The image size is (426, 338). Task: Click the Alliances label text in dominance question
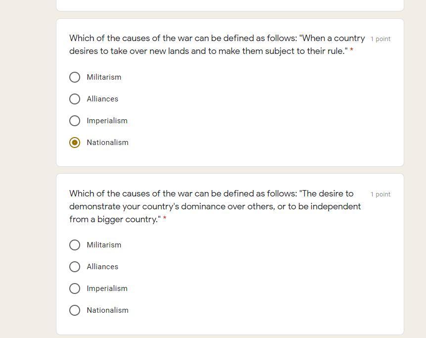click(102, 267)
